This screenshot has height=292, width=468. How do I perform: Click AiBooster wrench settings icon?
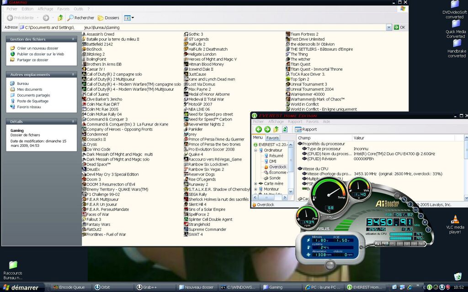[404, 200]
